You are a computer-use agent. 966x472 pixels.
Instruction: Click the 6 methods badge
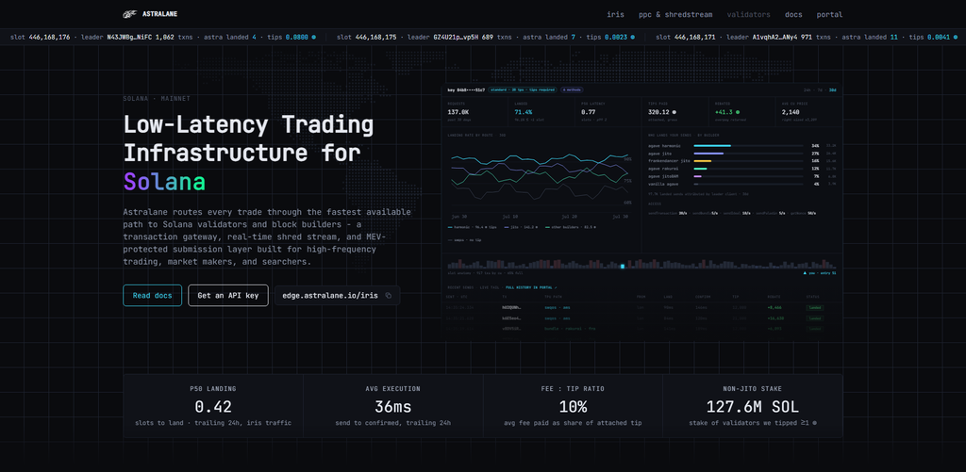pos(572,90)
